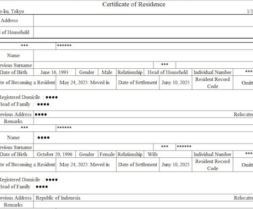This screenshot has width=253, height=209.
Task: Select the first Resident Record Code label
Action: [212, 82]
